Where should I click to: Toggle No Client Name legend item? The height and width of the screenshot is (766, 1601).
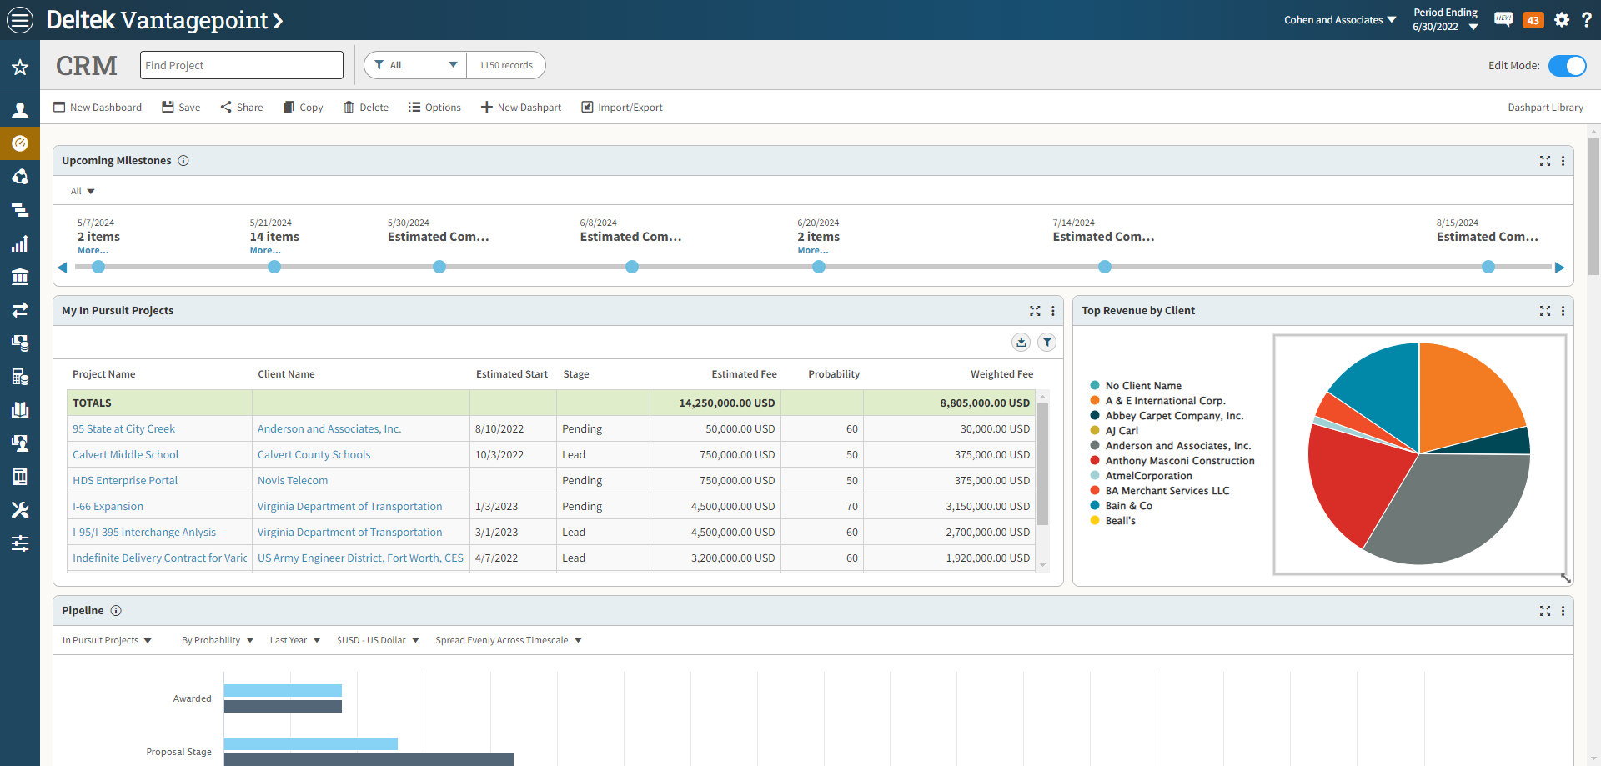coord(1142,386)
